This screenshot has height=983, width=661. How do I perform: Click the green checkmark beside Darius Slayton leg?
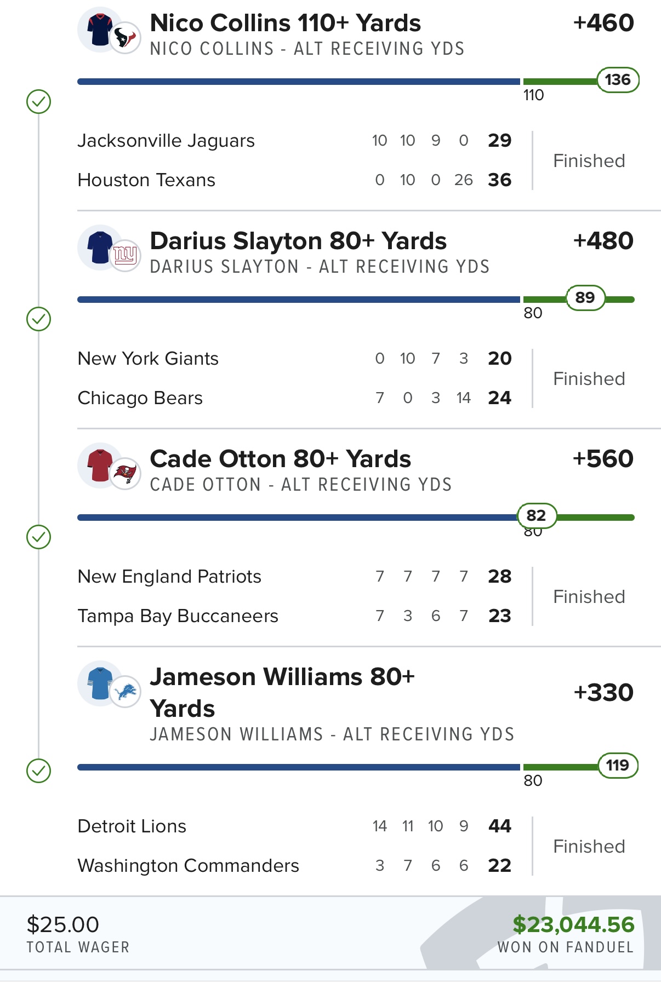39,319
